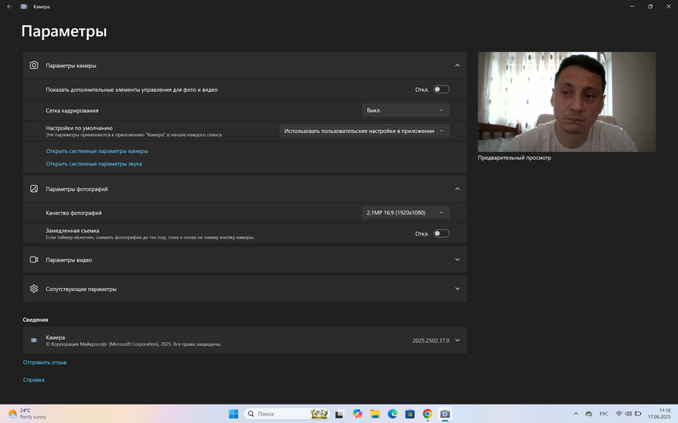Viewport: 678px width, 423px height.
Task: Toggle the Замедленная съемка switch
Action: click(441, 233)
